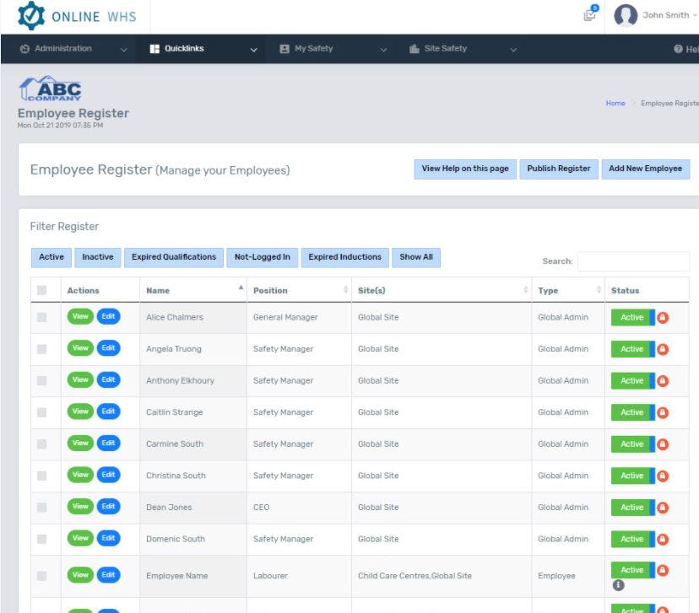699x613 pixels.
Task: Click the Add New Employee button
Action: [646, 169]
